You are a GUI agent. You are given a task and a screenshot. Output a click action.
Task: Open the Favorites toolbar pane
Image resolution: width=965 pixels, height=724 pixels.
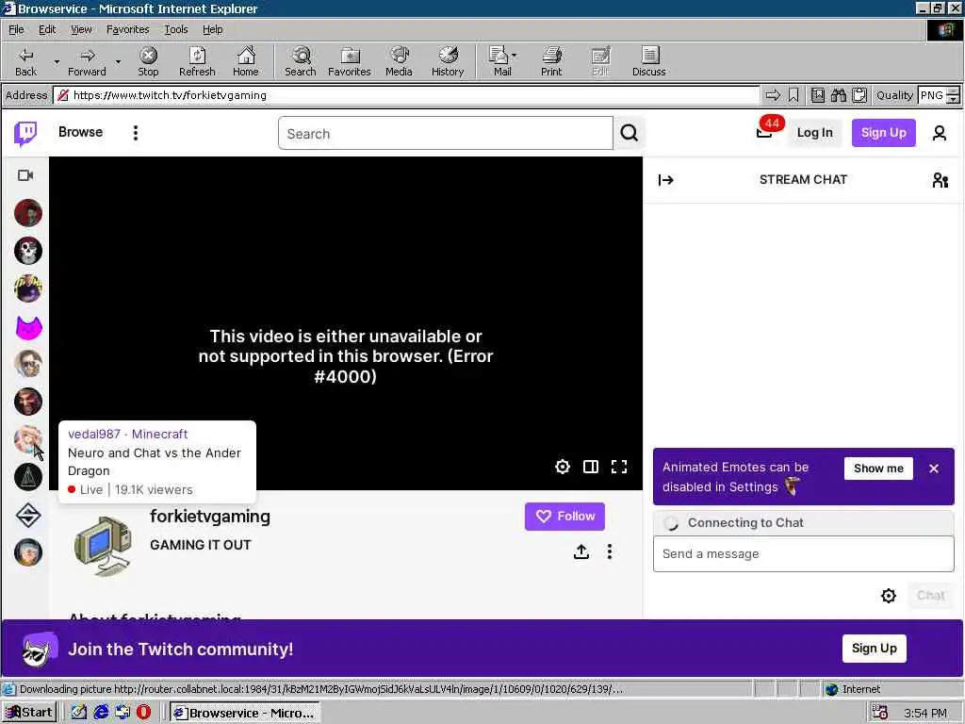click(349, 61)
